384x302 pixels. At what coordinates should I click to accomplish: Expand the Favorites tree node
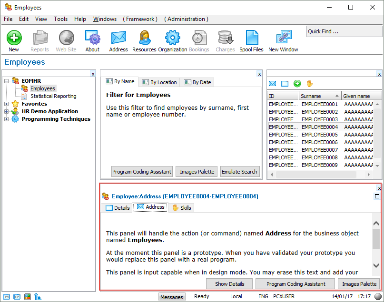tap(6, 104)
